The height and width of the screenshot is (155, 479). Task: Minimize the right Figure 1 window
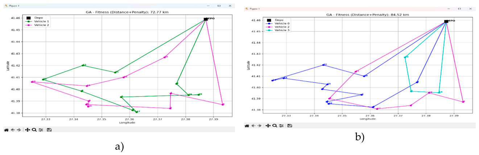pos(449,8)
